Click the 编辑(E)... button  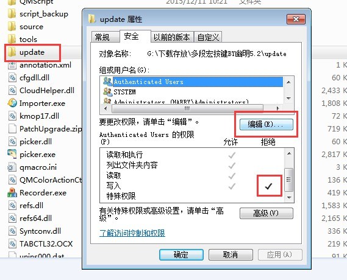tap(267, 125)
